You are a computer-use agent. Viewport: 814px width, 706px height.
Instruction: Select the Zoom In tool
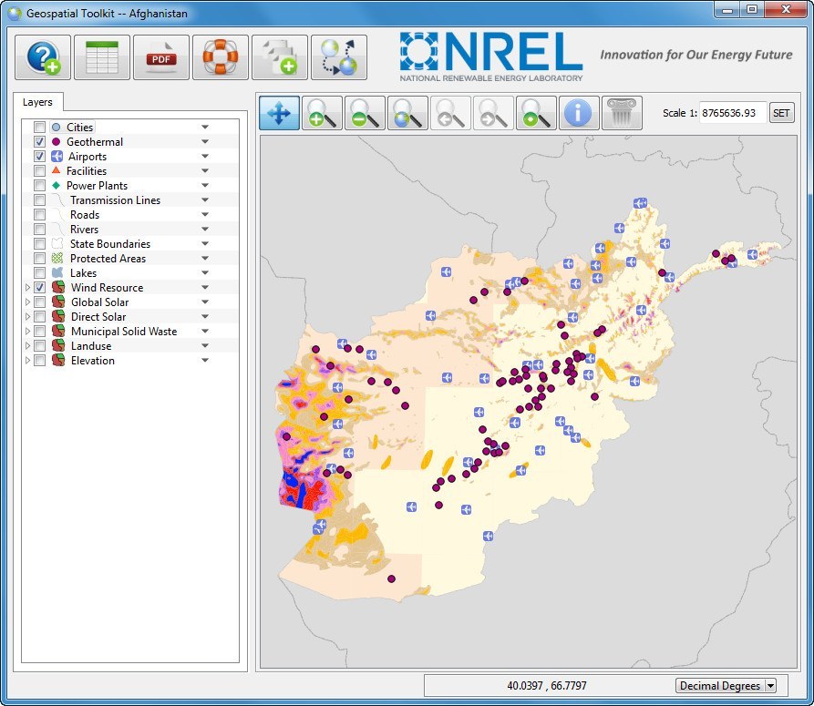pyautogui.click(x=321, y=113)
